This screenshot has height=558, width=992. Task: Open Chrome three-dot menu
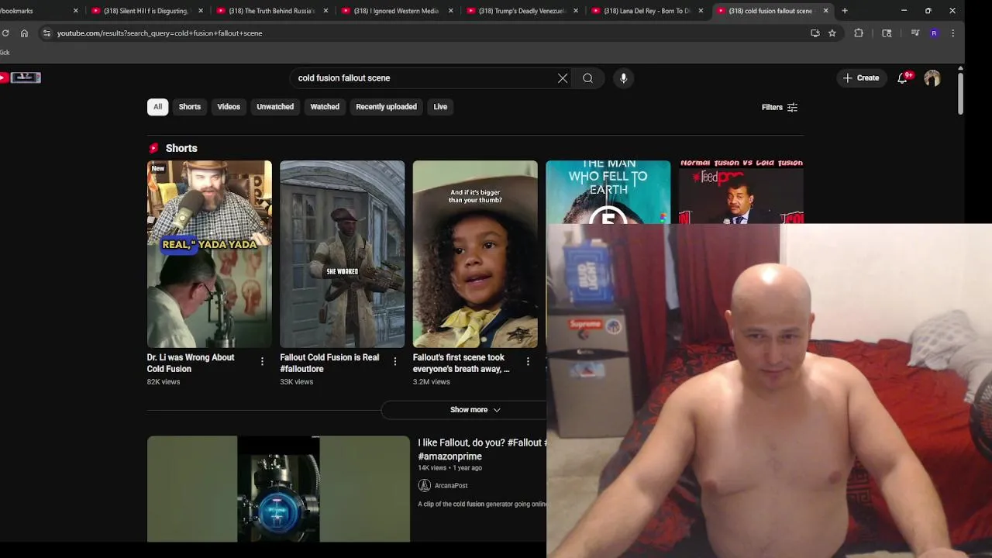point(952,33)
